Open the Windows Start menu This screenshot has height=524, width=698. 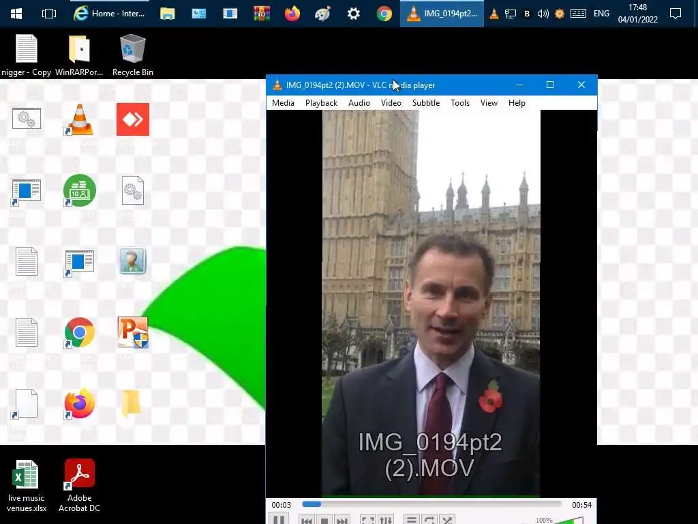click(16, 14)
